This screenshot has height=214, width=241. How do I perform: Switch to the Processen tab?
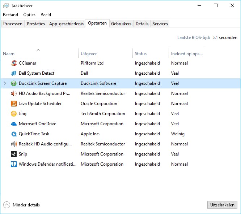(x=13, y=24)
